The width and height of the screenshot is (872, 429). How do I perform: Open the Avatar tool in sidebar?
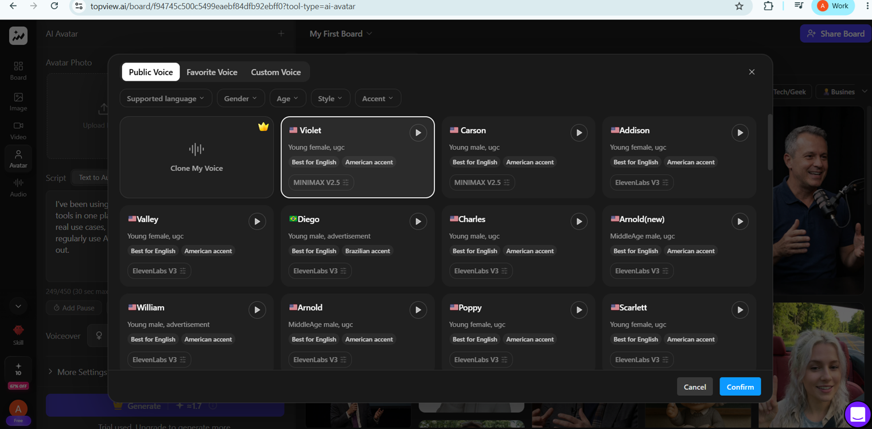coord(18,159)
